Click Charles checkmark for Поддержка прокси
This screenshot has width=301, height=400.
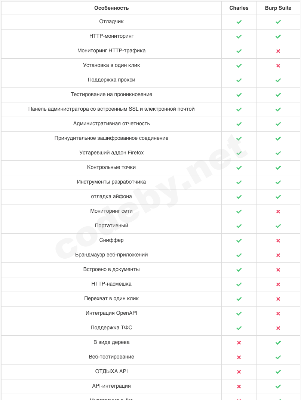239,80
